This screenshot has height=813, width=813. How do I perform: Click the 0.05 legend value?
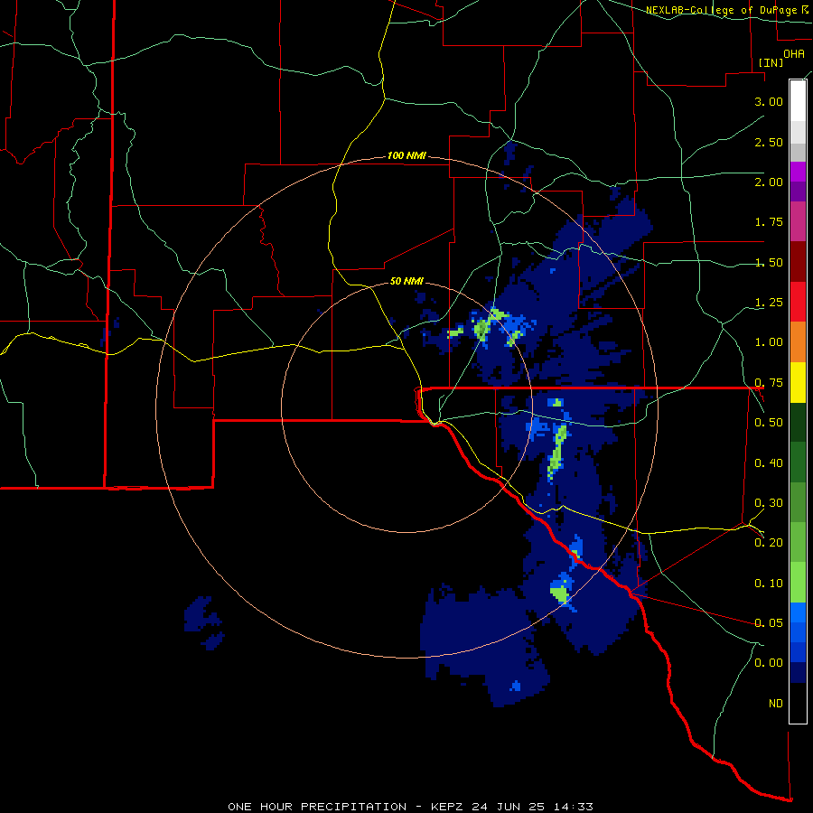tap(769, 622)
